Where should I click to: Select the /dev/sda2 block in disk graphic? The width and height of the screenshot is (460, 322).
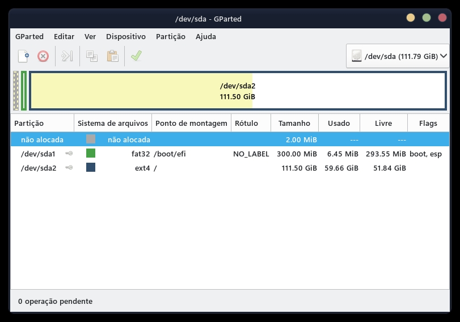238,91
